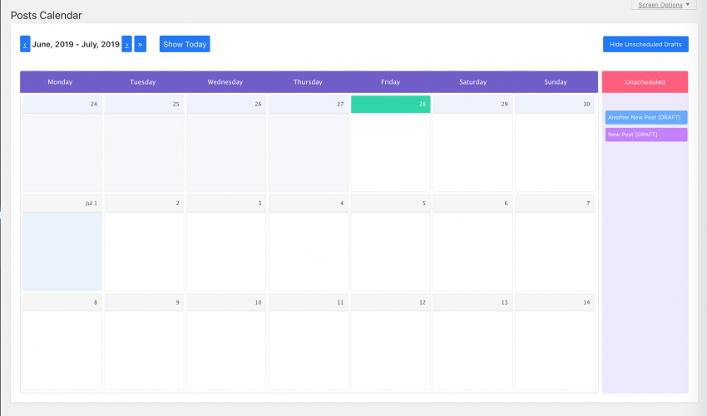Select the Another New Post [DRAFT] item
This screenshot has height=416, width=707.
coord(646,118)
